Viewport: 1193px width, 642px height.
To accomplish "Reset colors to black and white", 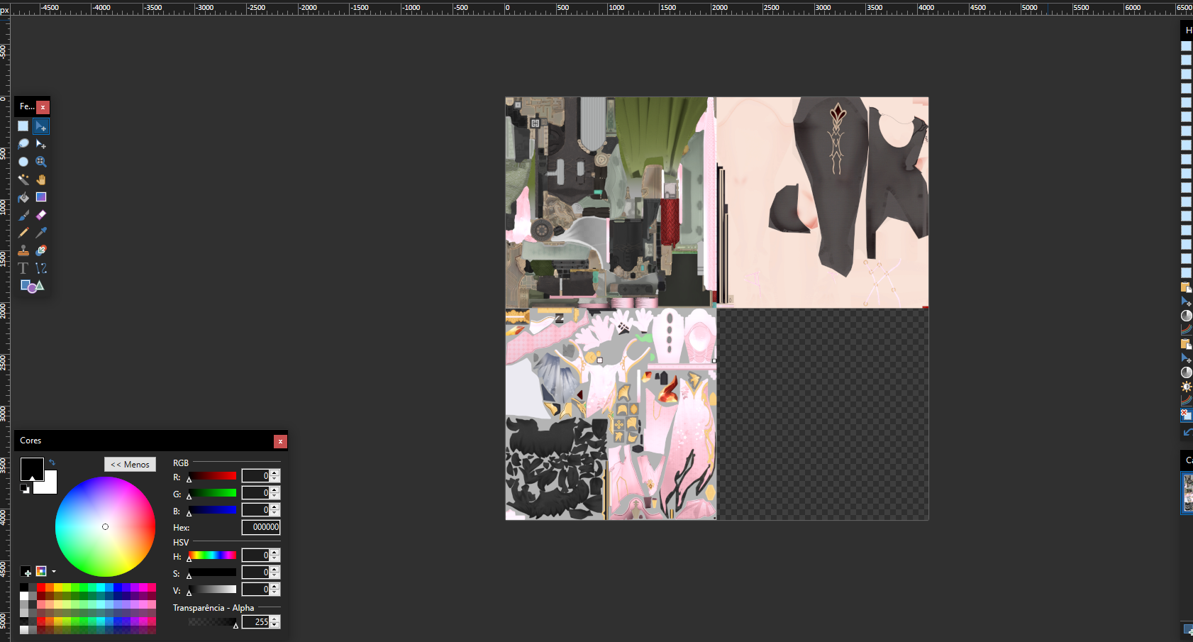I will (25, 489).
